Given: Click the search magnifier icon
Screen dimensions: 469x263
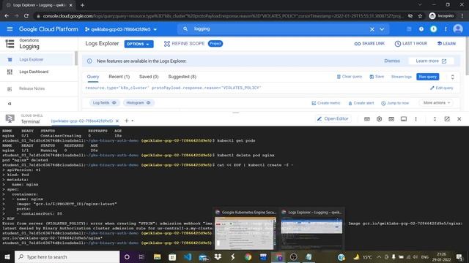Looking at the screenshot, I should 185,29.
